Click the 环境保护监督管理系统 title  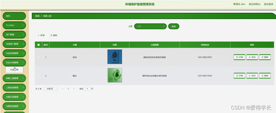point(140,4)
